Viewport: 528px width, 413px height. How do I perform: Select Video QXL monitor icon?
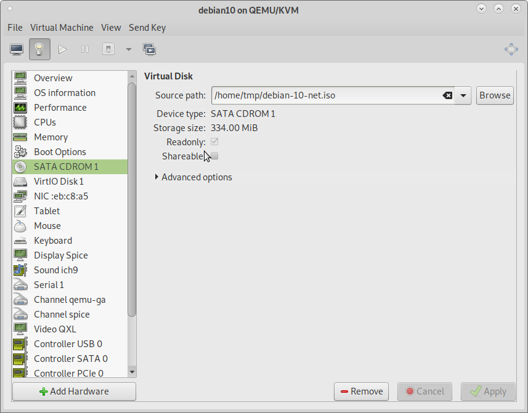pyautogui.click(x=20, y=329)
